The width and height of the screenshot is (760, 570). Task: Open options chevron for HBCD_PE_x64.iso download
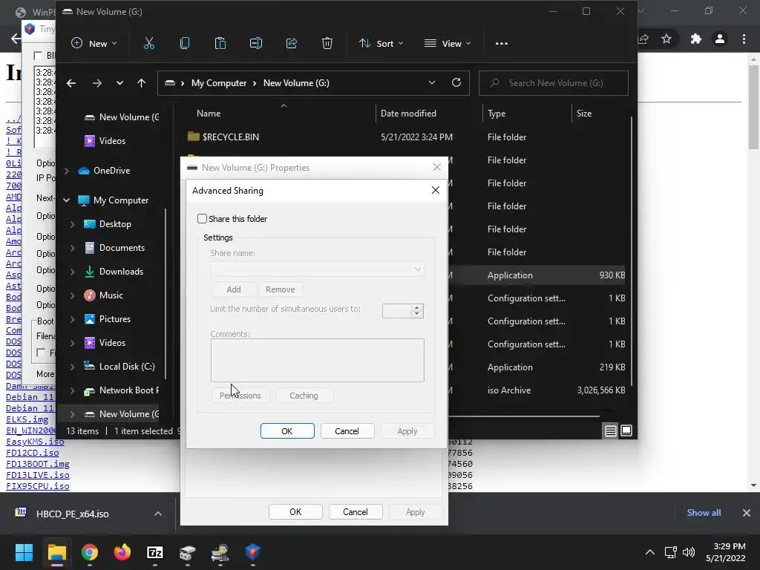click(157, 514)
